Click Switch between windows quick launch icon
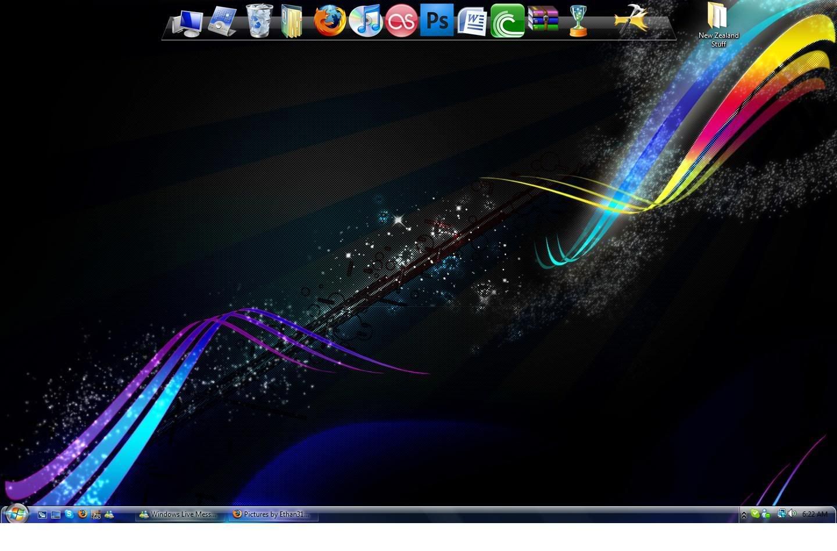Viewport: 837px width, 551px height. pyautogui.click(x=42, y=514)
